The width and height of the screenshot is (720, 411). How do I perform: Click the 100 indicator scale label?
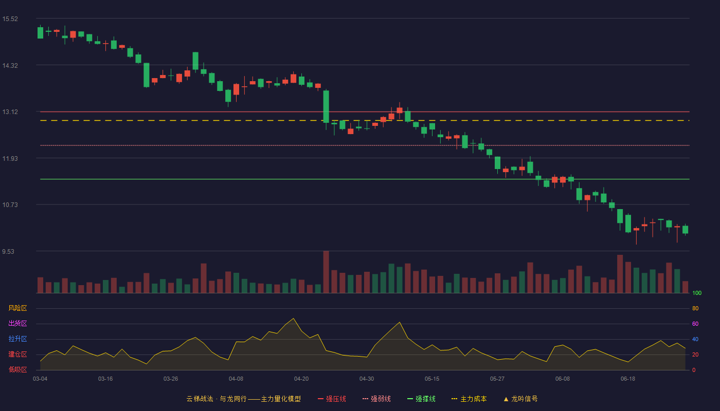click(697, 293)
